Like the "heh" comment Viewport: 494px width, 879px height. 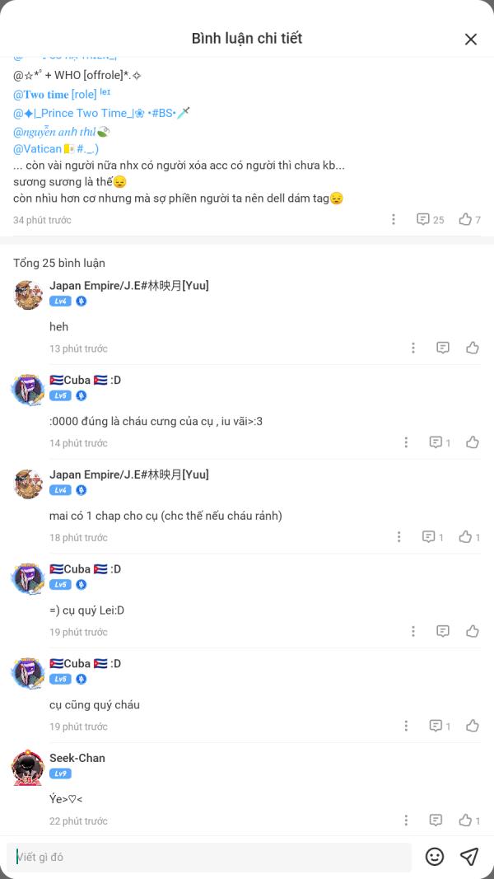[x=472, y=348]
